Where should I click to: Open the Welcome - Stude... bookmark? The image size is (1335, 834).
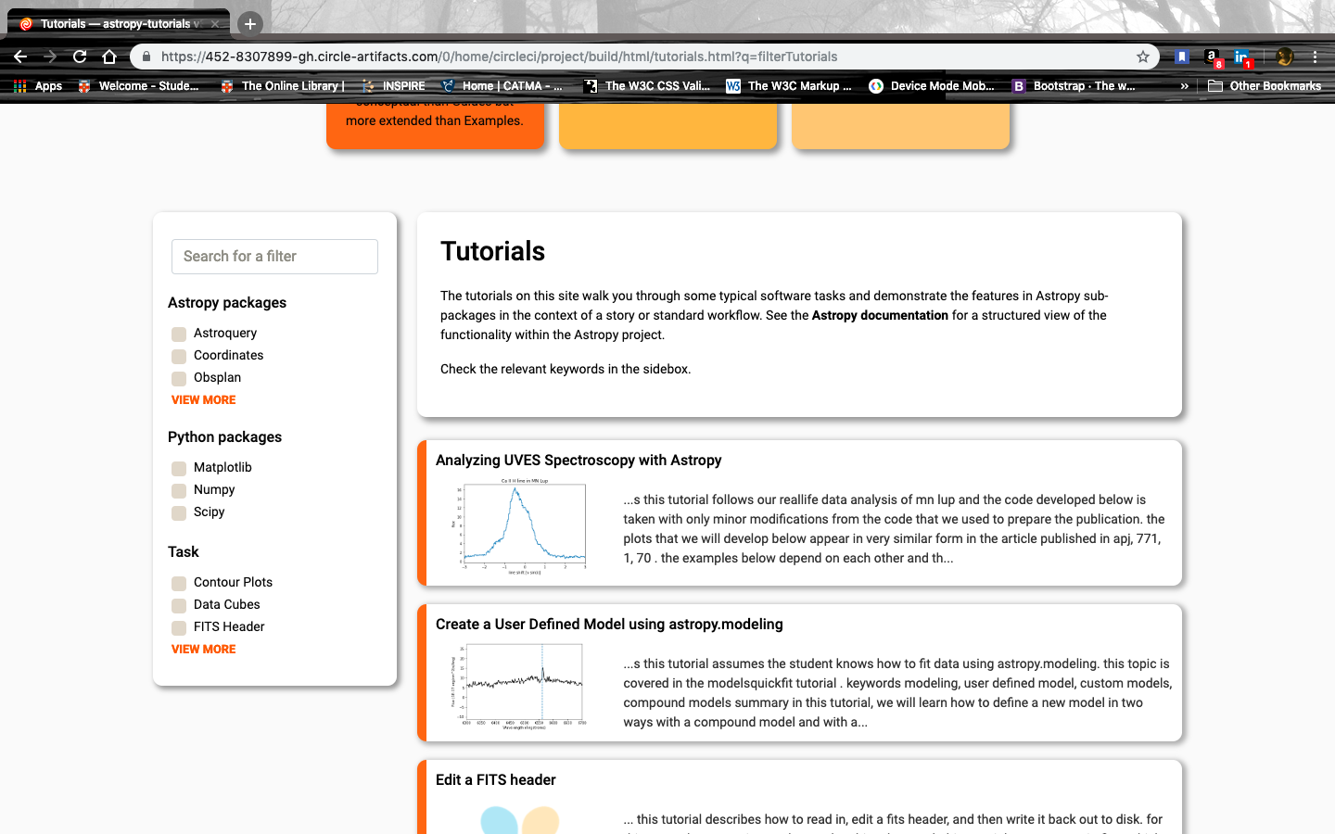(139, 86)
